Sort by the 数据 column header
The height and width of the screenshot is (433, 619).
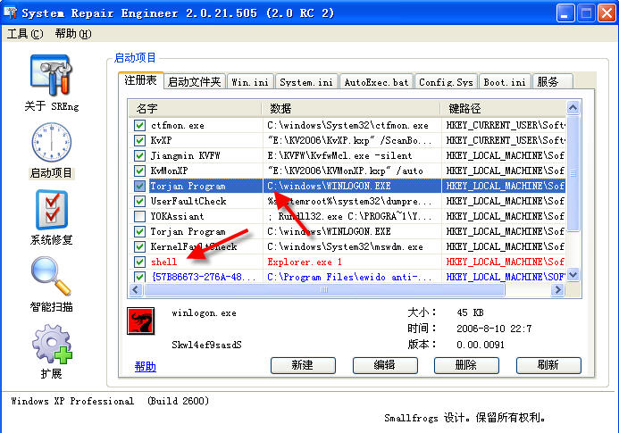(x=351, y=108)
